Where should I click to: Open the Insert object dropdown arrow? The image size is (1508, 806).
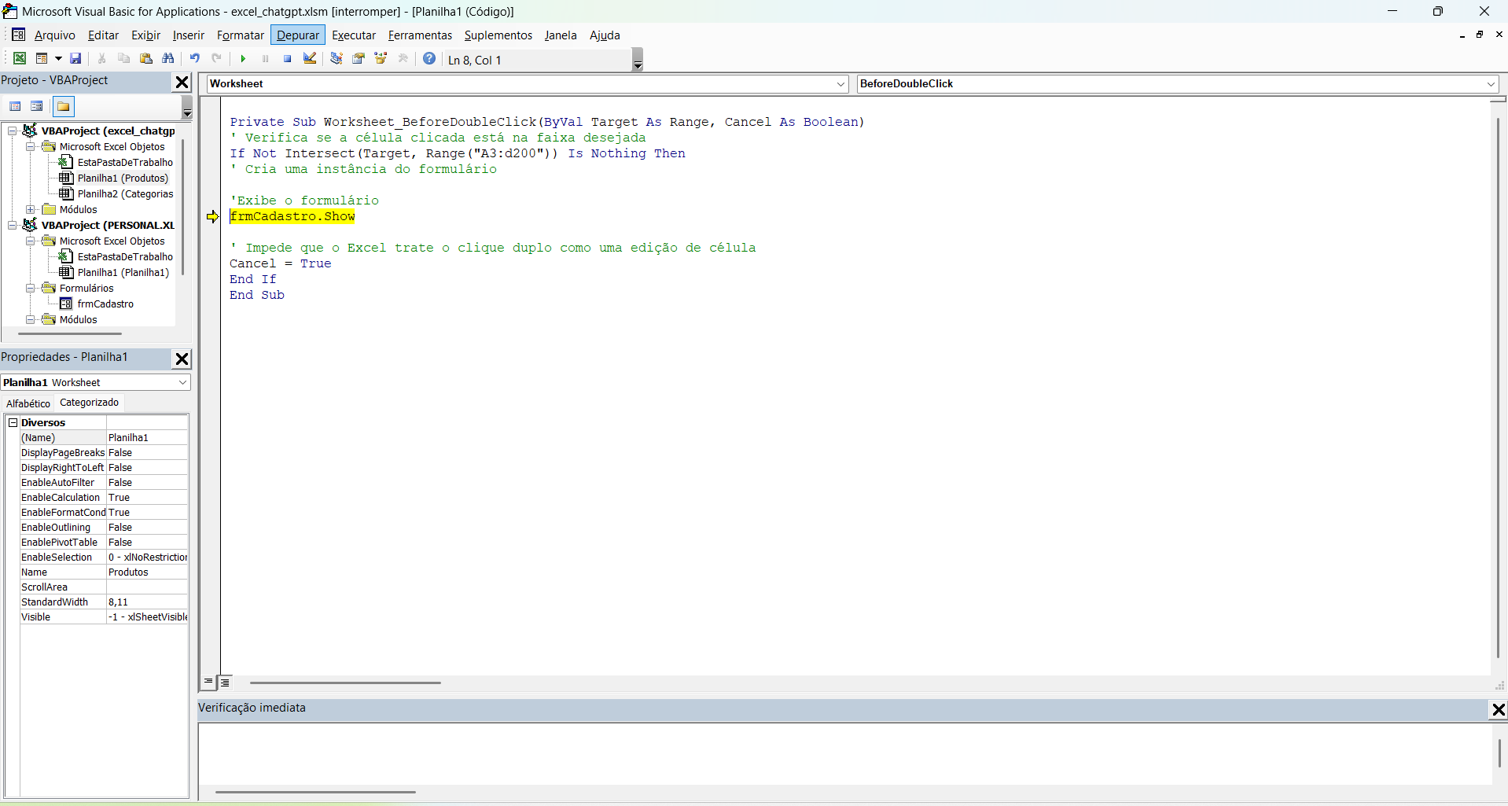[58, 59]
